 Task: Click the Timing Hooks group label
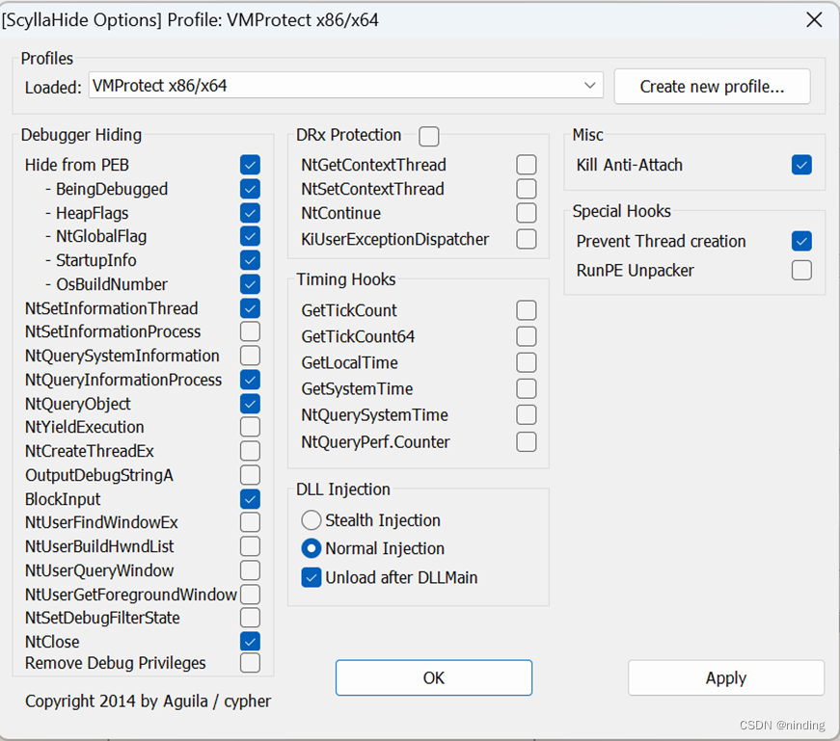tap(346, 279)
